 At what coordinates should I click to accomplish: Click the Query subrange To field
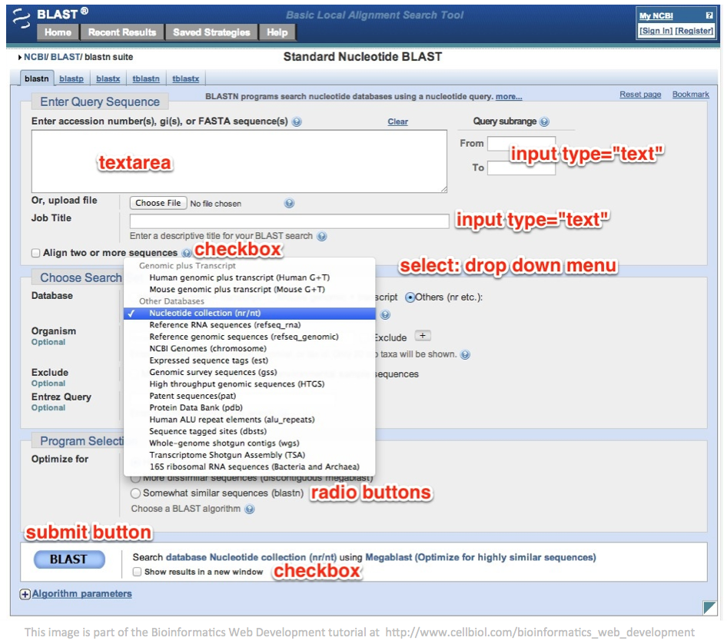pyautogui.click(x=521, y=168)
